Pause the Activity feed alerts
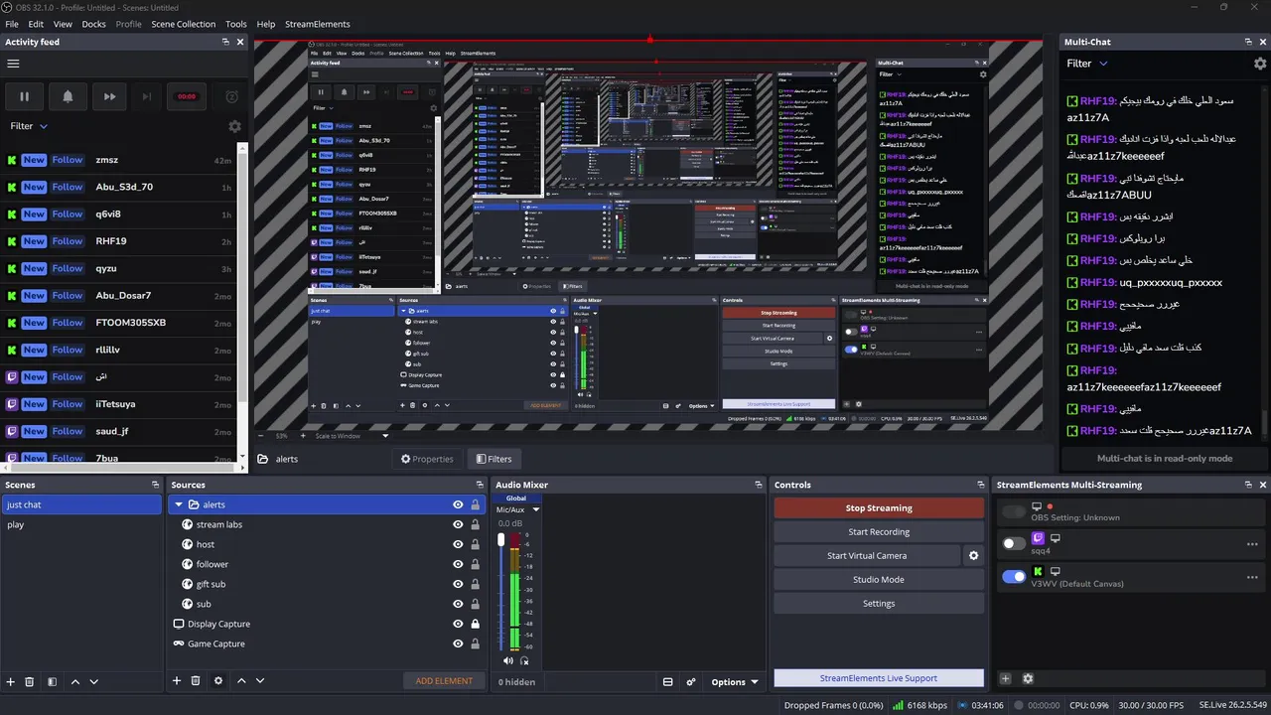The height and width of the screenshot is (715, 1271). click(x=25, y=96)
